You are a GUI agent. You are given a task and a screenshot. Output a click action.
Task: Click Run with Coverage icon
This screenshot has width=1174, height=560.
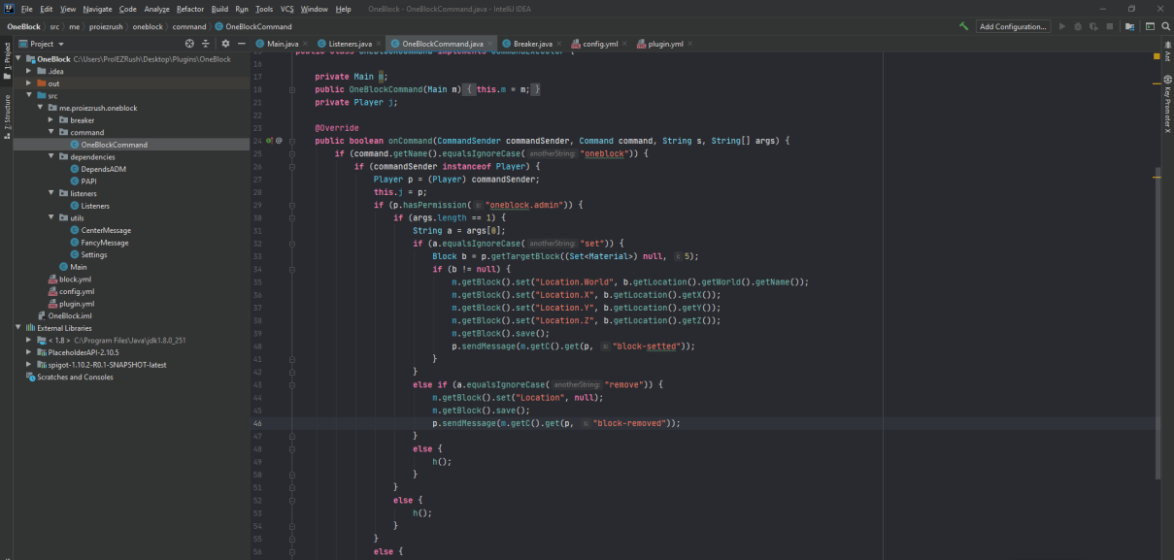1093,26
